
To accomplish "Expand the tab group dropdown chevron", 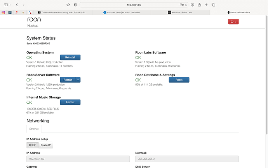I will [10, 4].
